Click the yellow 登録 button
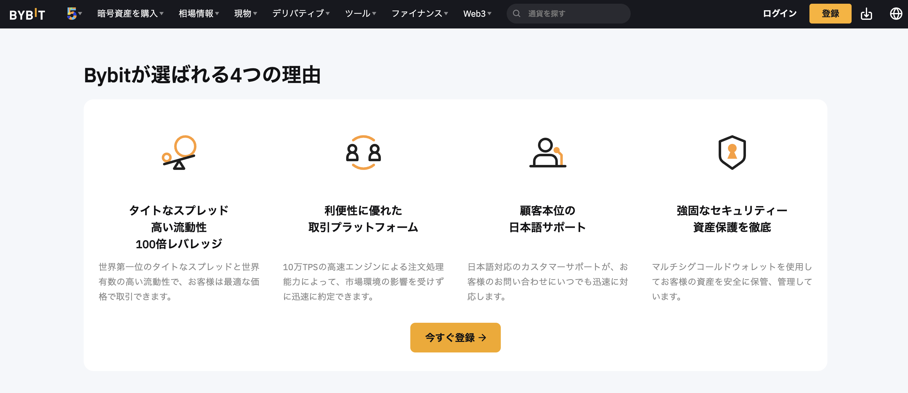 (830, 14)
